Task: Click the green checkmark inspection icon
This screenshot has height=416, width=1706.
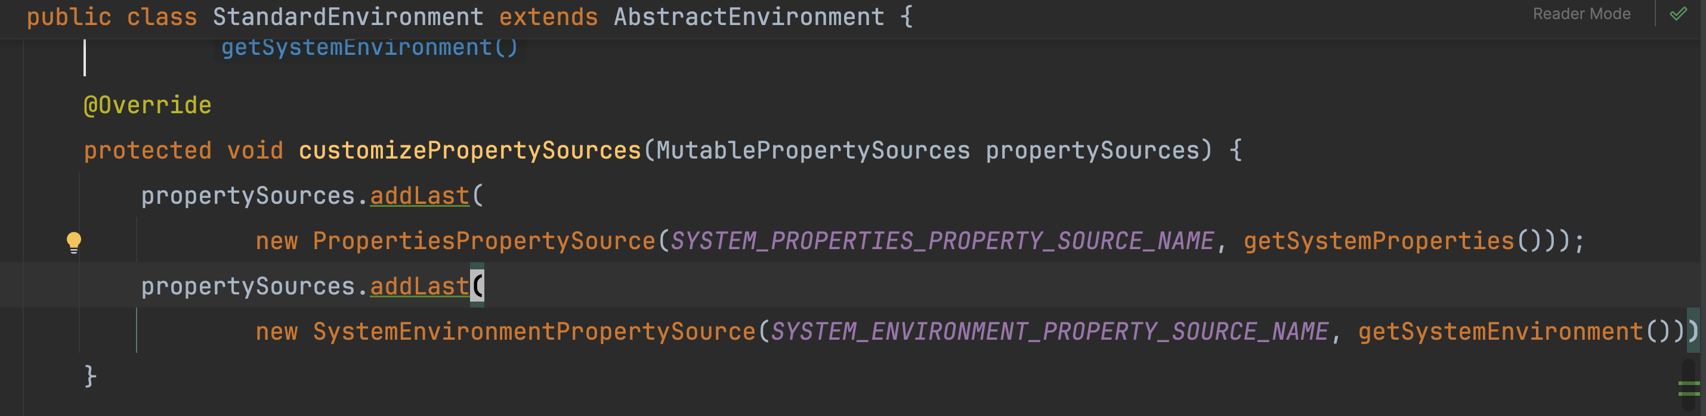Action: [1678, 14]
